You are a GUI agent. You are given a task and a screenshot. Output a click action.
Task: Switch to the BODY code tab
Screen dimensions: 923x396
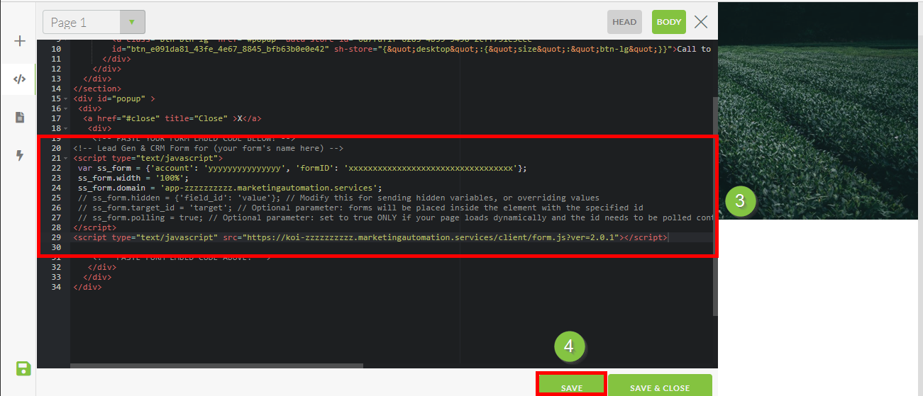pyautogui.click(x=669, y=22)
